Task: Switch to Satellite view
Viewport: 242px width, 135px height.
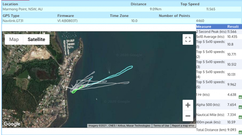Action: [x=36, y=39]
